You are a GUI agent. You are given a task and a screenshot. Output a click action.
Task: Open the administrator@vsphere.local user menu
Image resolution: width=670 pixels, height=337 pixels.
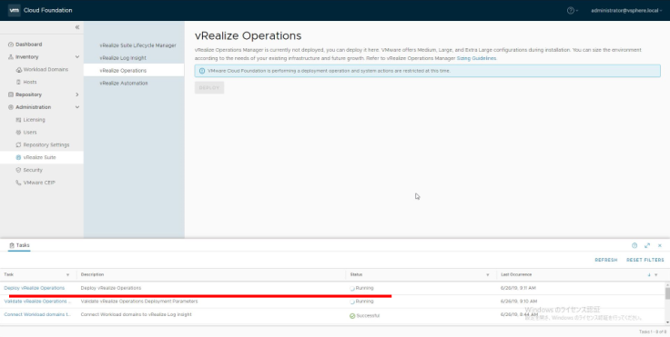click(x=626, y=11)
